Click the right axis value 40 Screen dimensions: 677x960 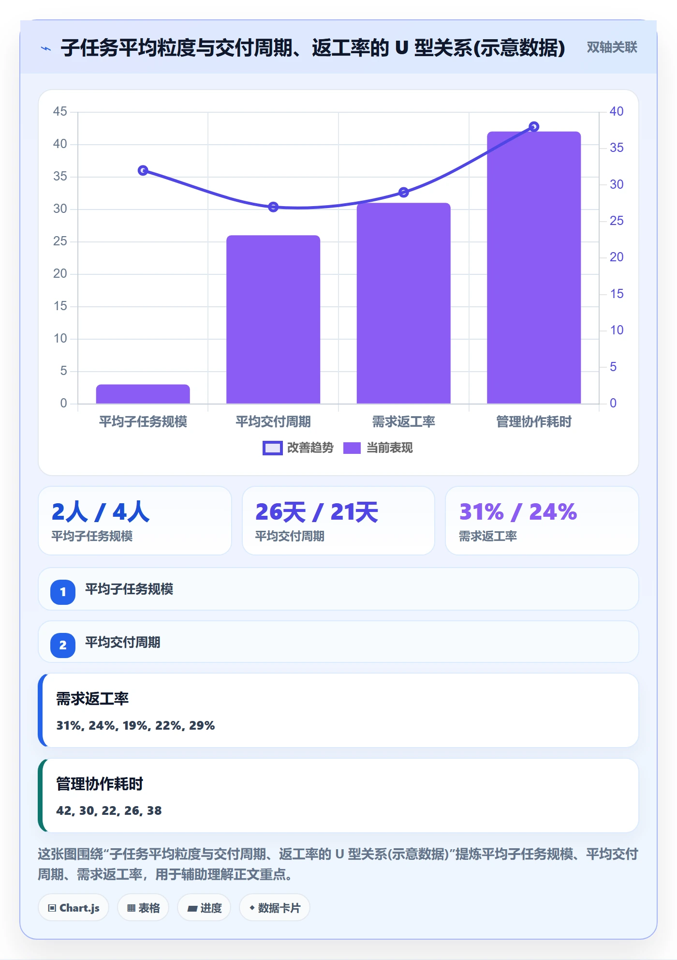coord(617,112)
